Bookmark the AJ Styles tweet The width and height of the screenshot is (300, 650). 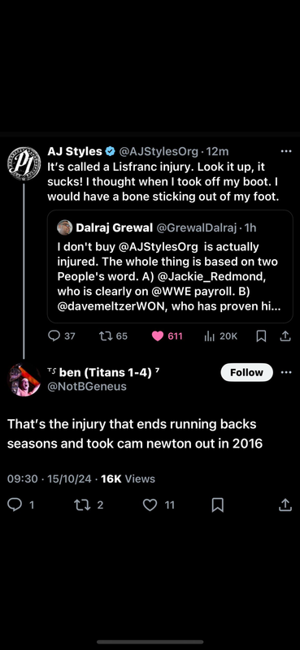pos(261,336)
